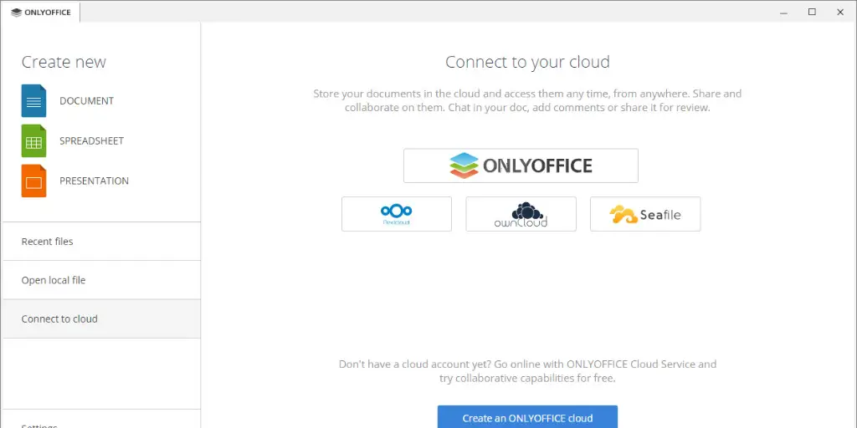Click the blue Document file icon
Viewport: 857px width, 428px height.
(x=33, y=101)
